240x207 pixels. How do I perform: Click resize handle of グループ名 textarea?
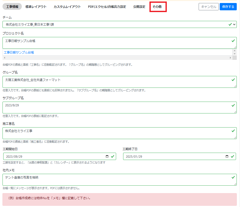click(x=235, y=86)
